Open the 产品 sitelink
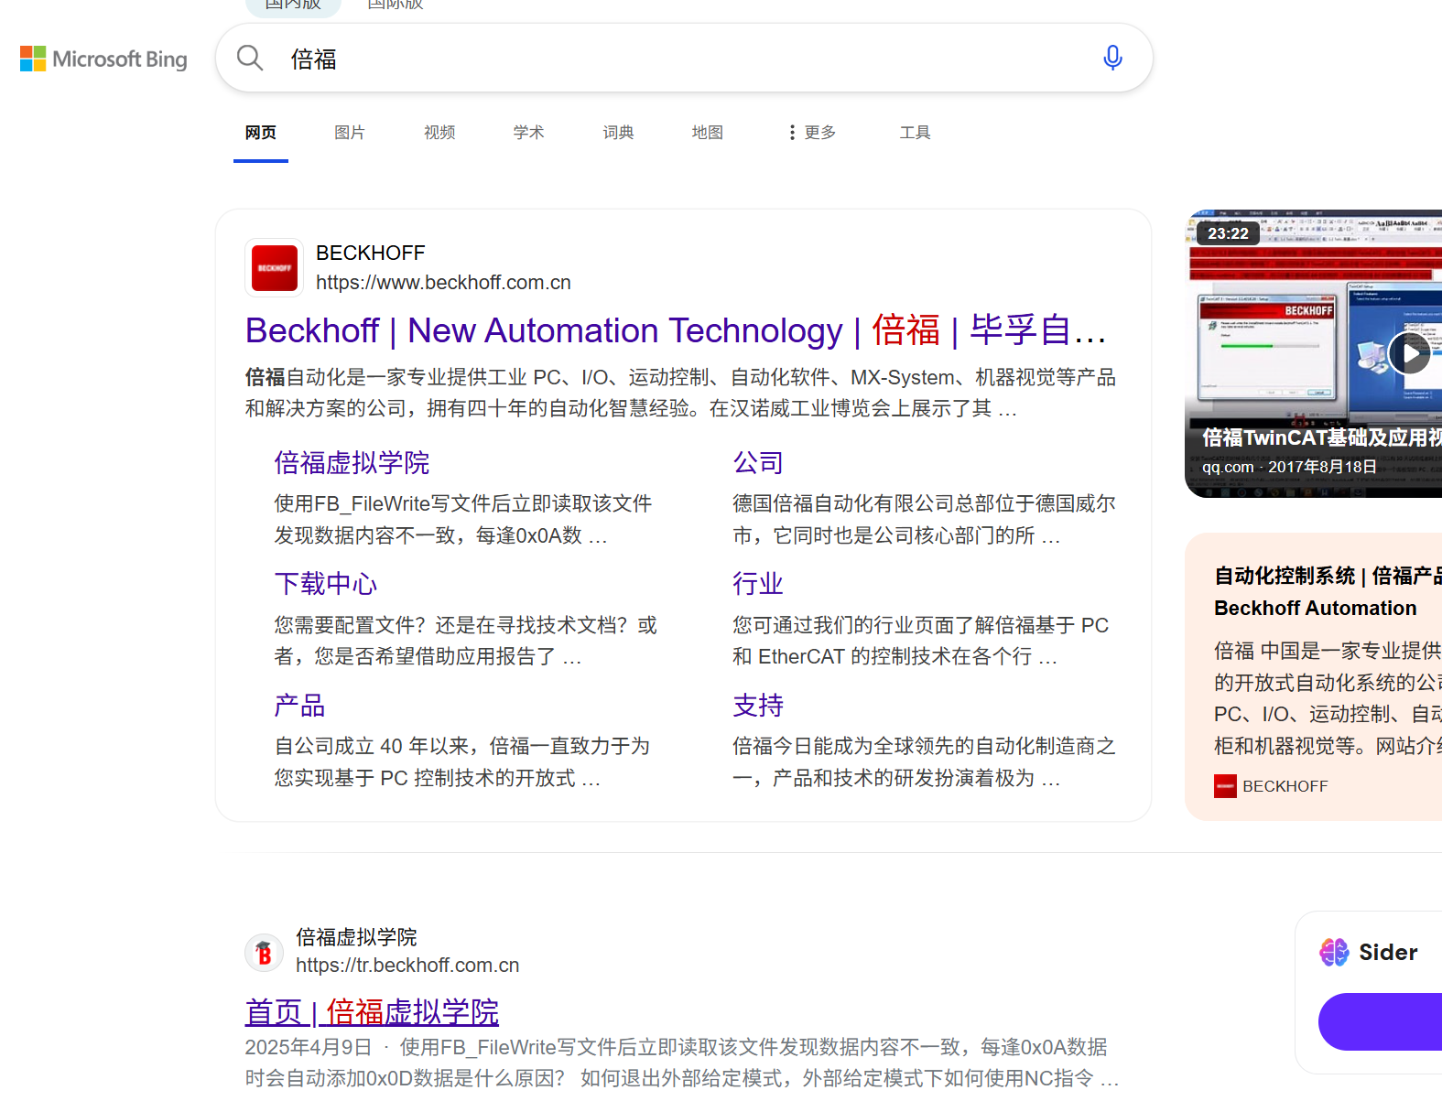Image resolution: width=1442 pixels, height=1101 pixels. 299,706
